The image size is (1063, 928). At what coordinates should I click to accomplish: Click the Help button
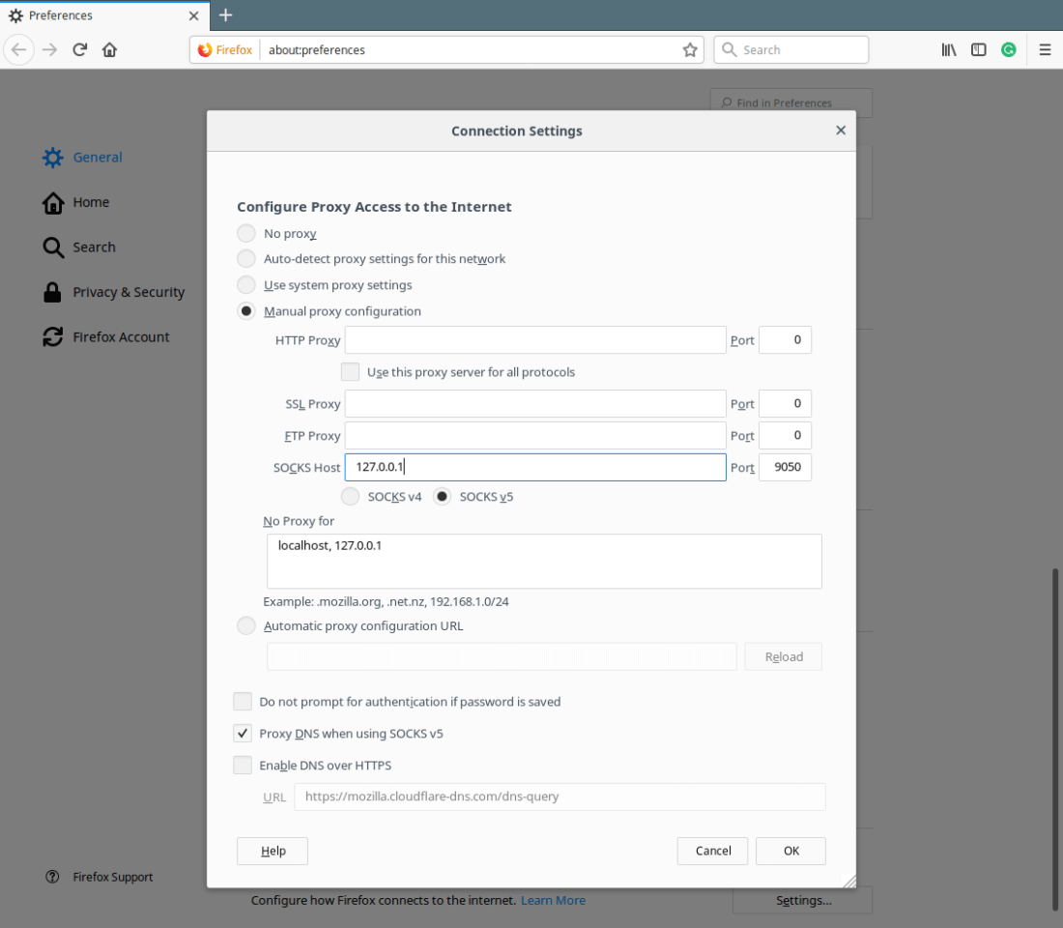pos(273,851)
